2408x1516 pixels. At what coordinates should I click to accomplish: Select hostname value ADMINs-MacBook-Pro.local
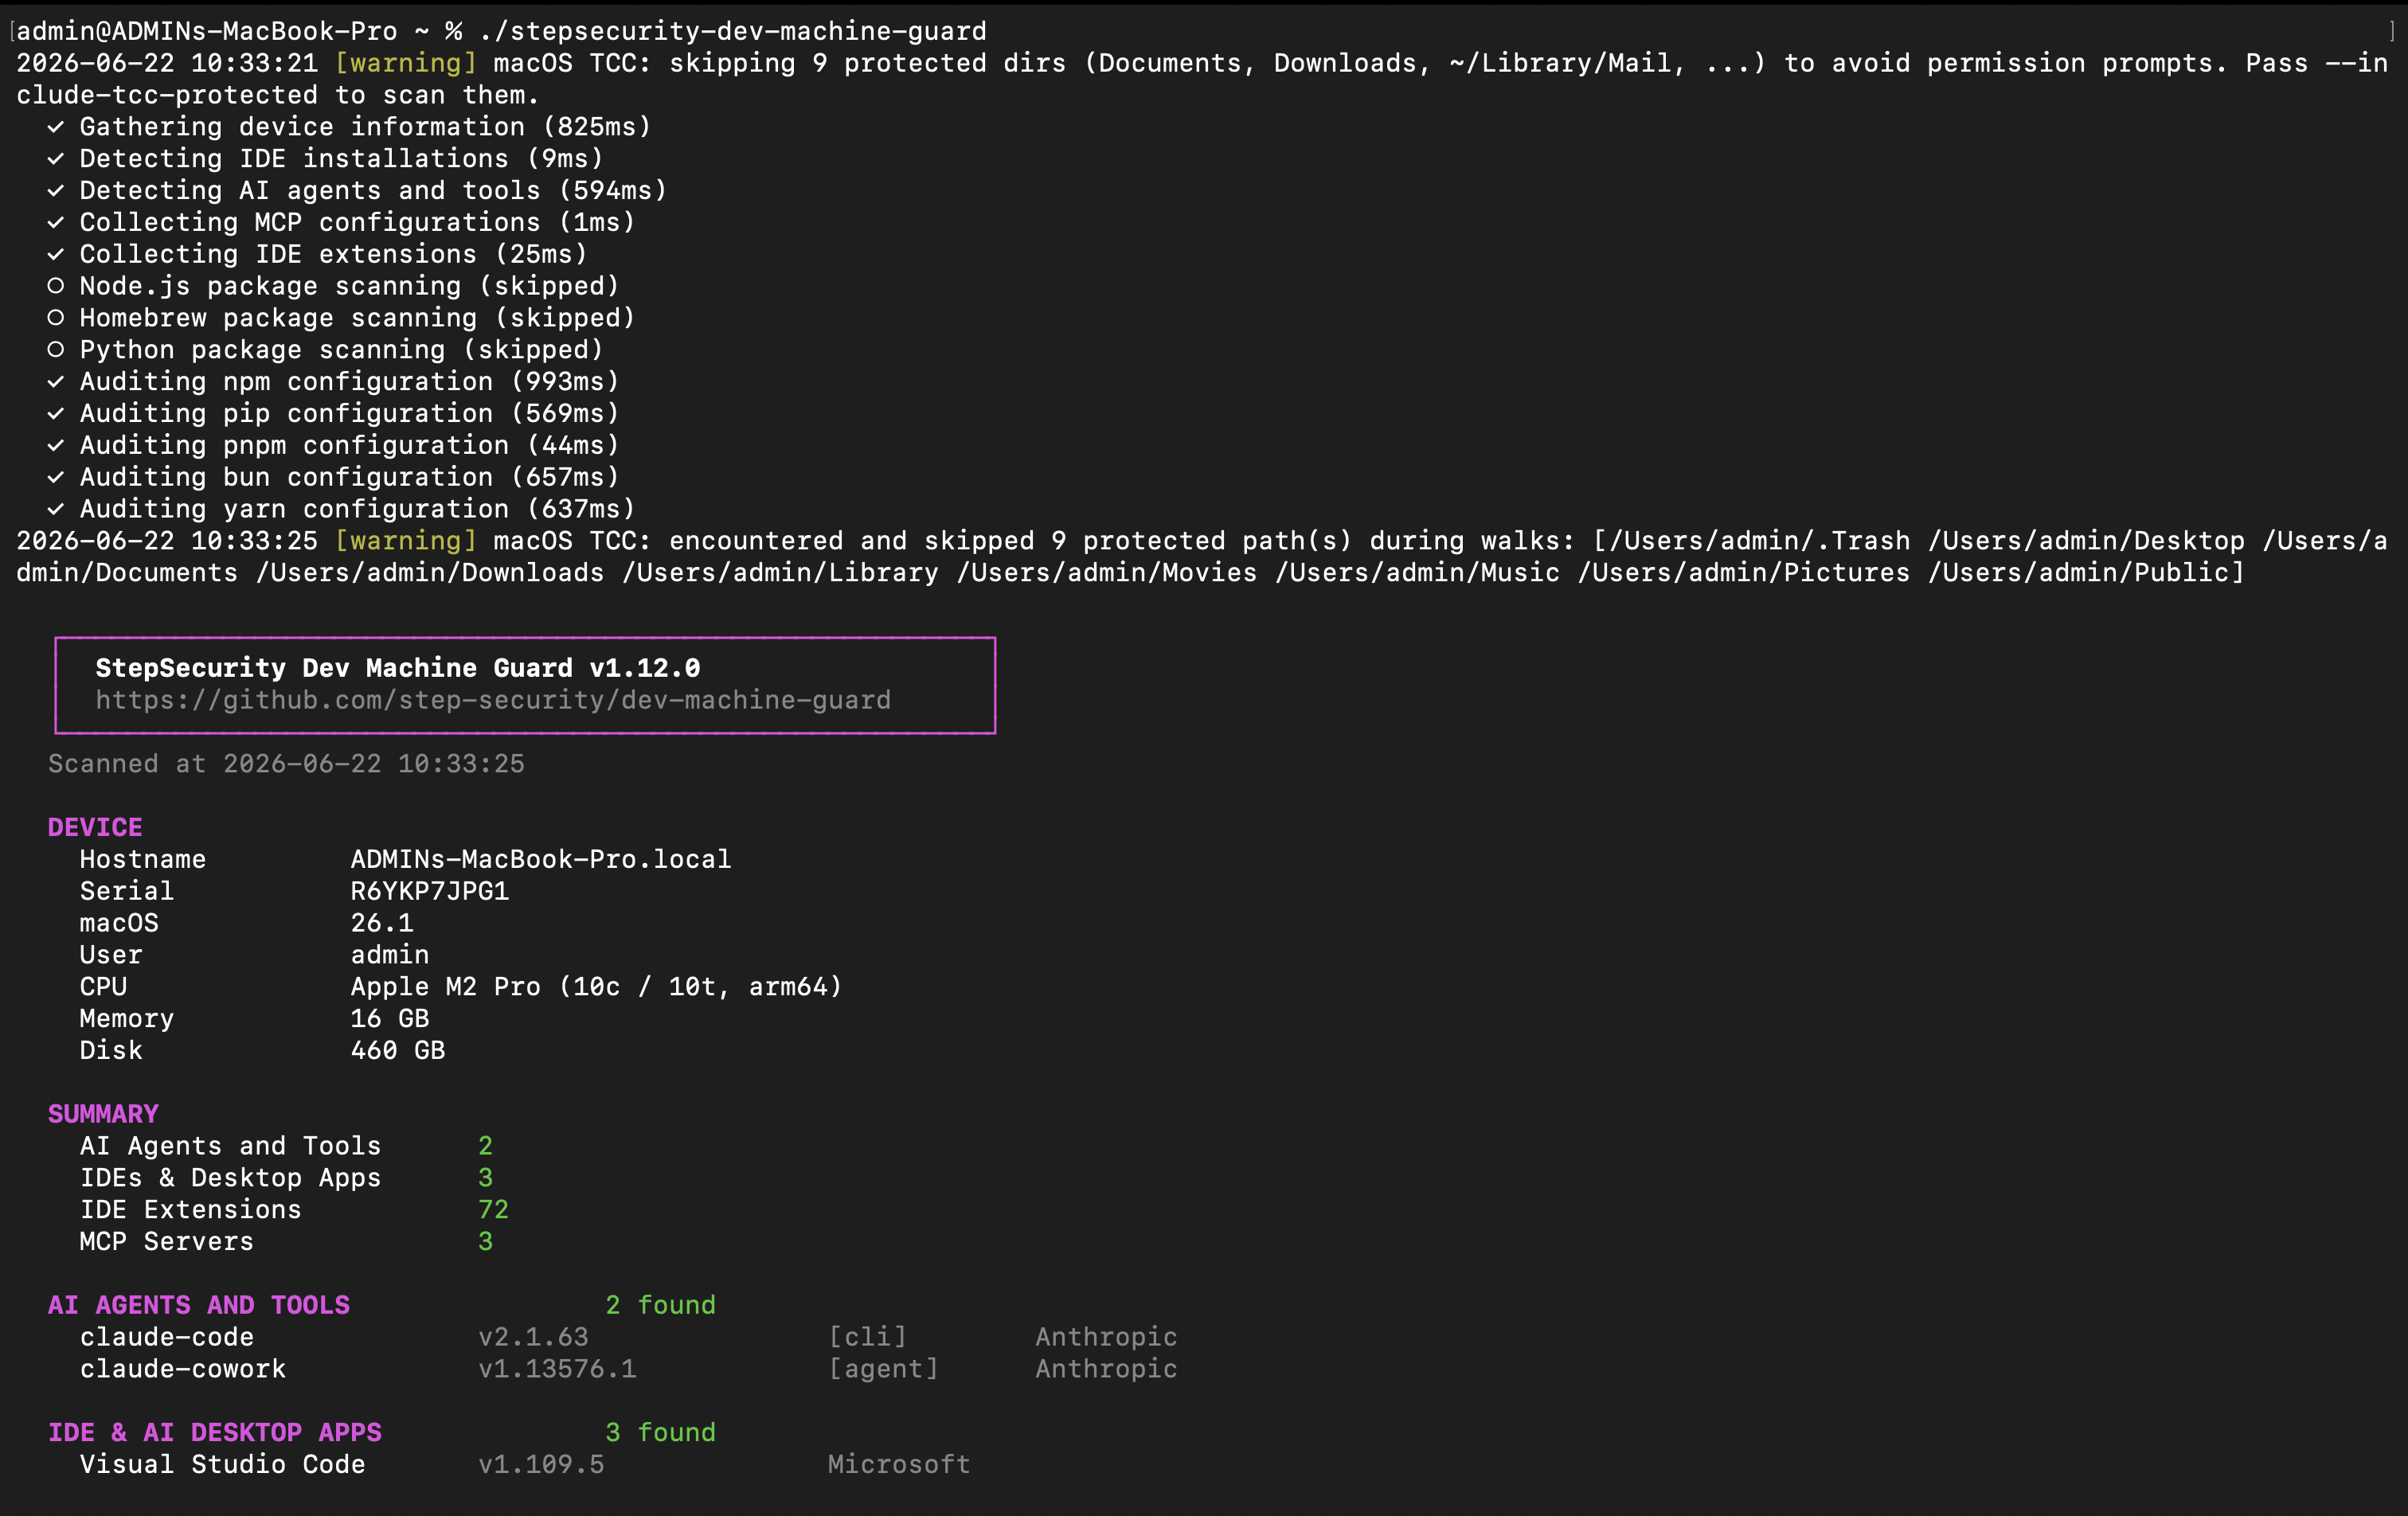[541, 859]
